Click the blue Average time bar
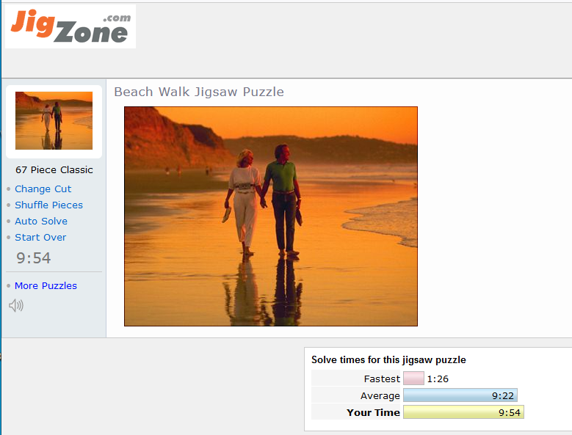This screenshot has width=572, height=435. click(x=460, y=395)
